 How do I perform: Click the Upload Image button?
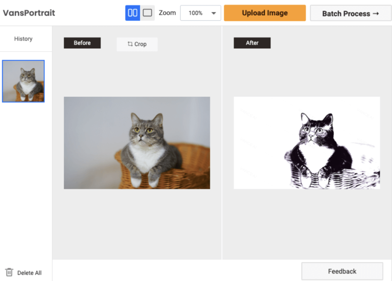coord(265,13)
